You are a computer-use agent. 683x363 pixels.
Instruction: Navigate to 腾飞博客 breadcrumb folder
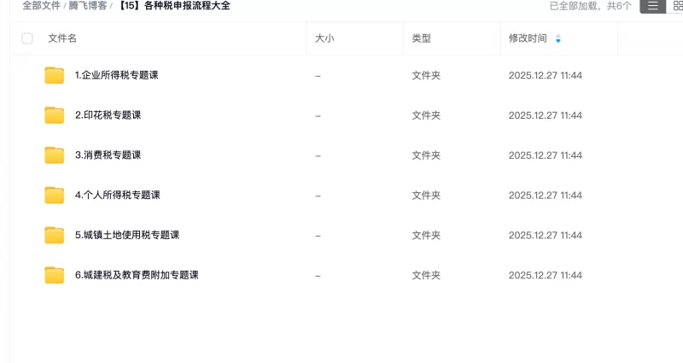coord(87,6)
